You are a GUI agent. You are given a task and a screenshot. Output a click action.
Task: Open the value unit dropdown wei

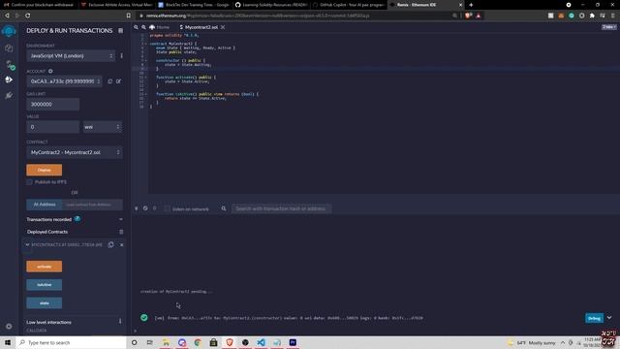pos(102,127)
